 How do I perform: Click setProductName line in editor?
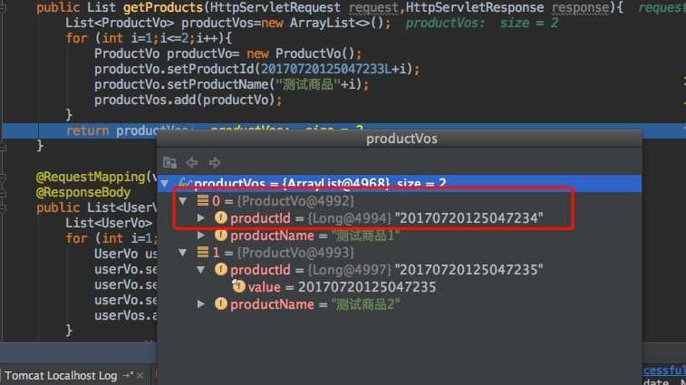point(231,84)
